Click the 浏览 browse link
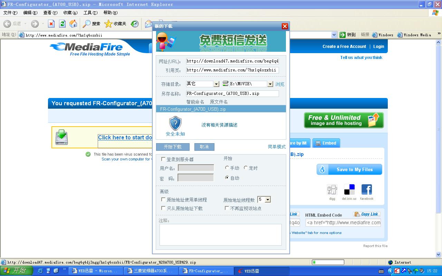 [280, 84]
